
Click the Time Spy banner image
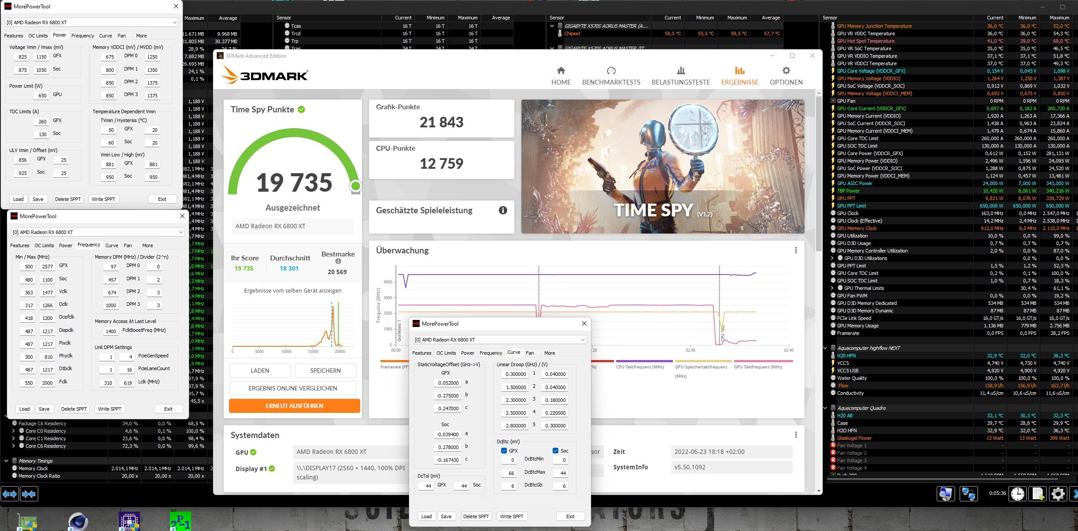(663, 167)
